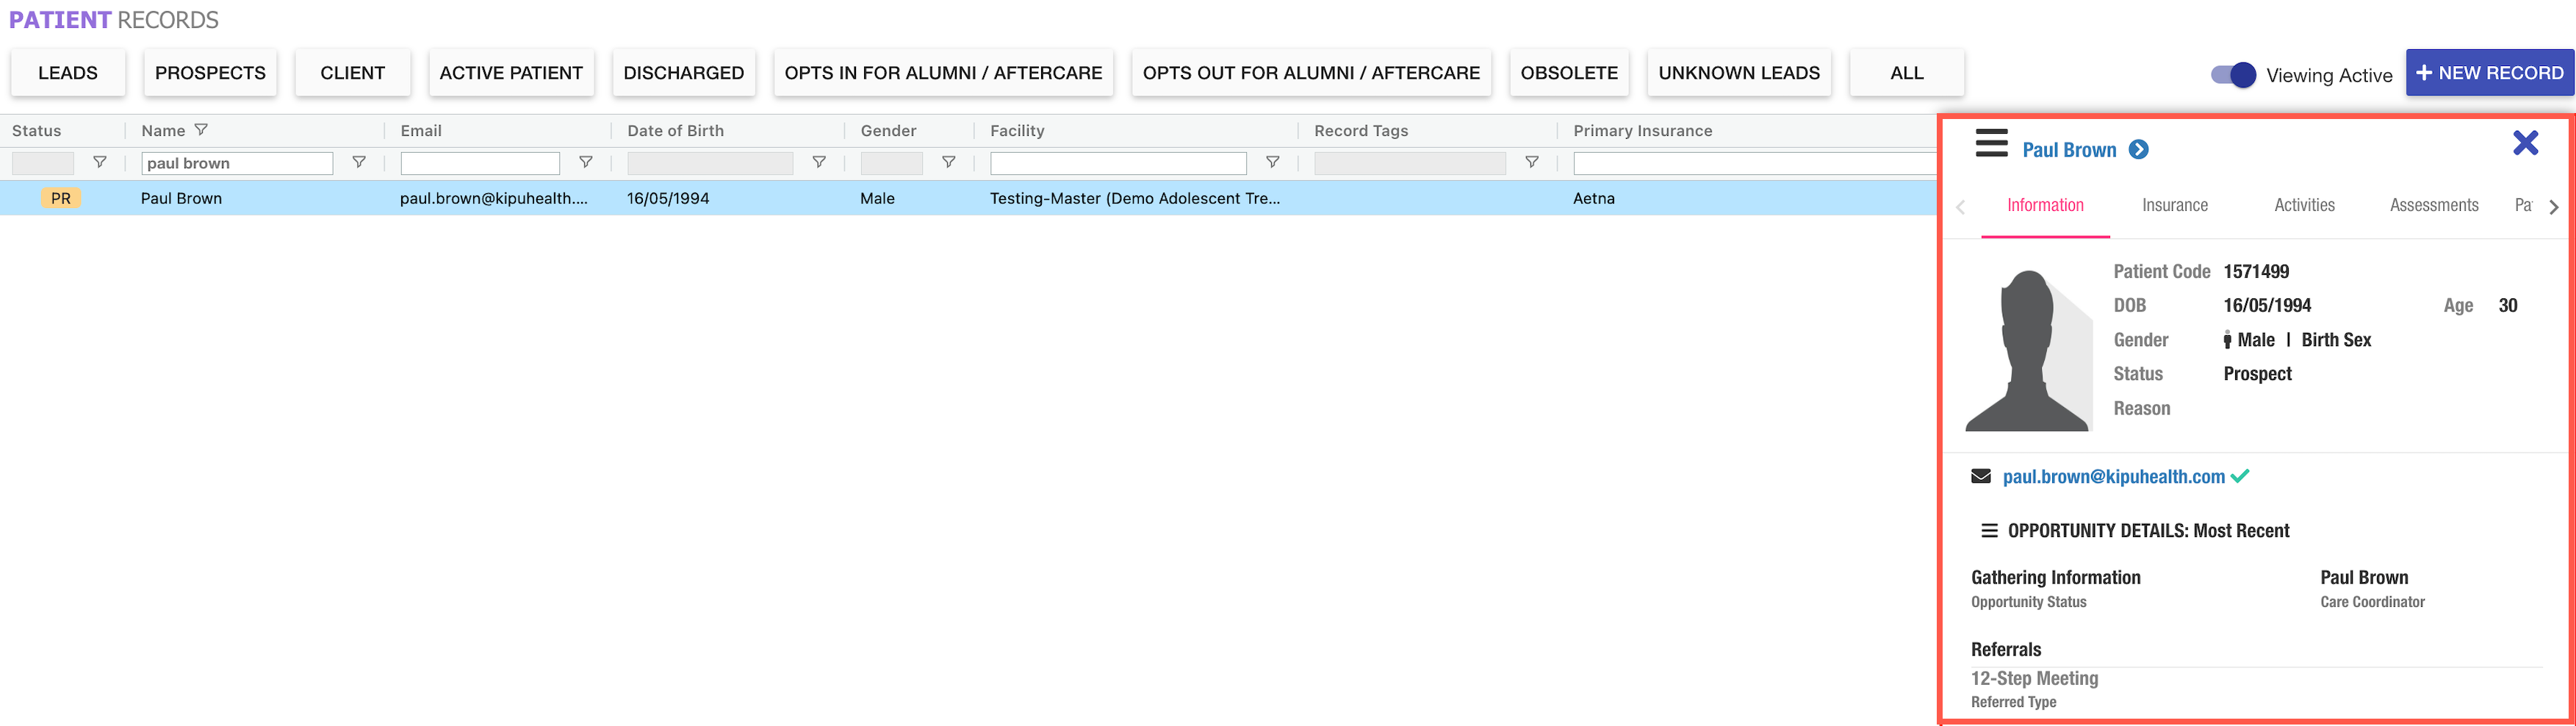Image resolution: width=2576 pixels, height=726 pixels.
Task: Click the Opportunity Details list icon
Action: (x=1989, y=531)
